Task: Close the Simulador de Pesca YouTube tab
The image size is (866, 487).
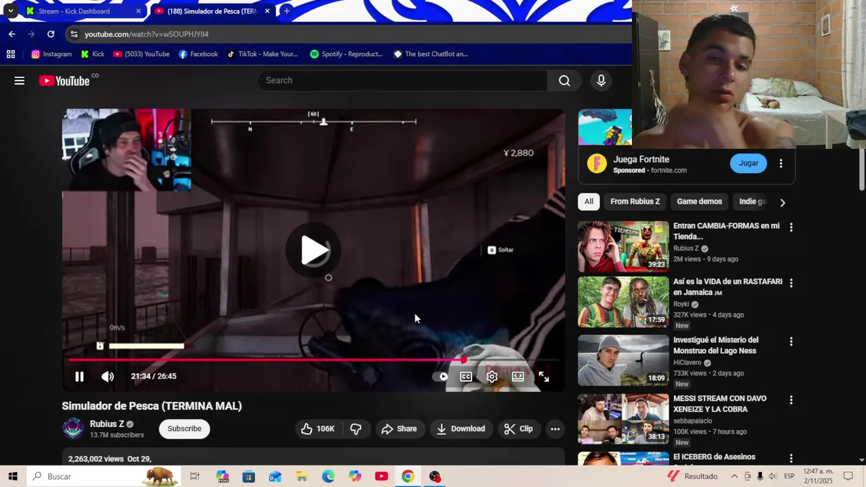Action: pyautogui.click(x=267, y=11)
